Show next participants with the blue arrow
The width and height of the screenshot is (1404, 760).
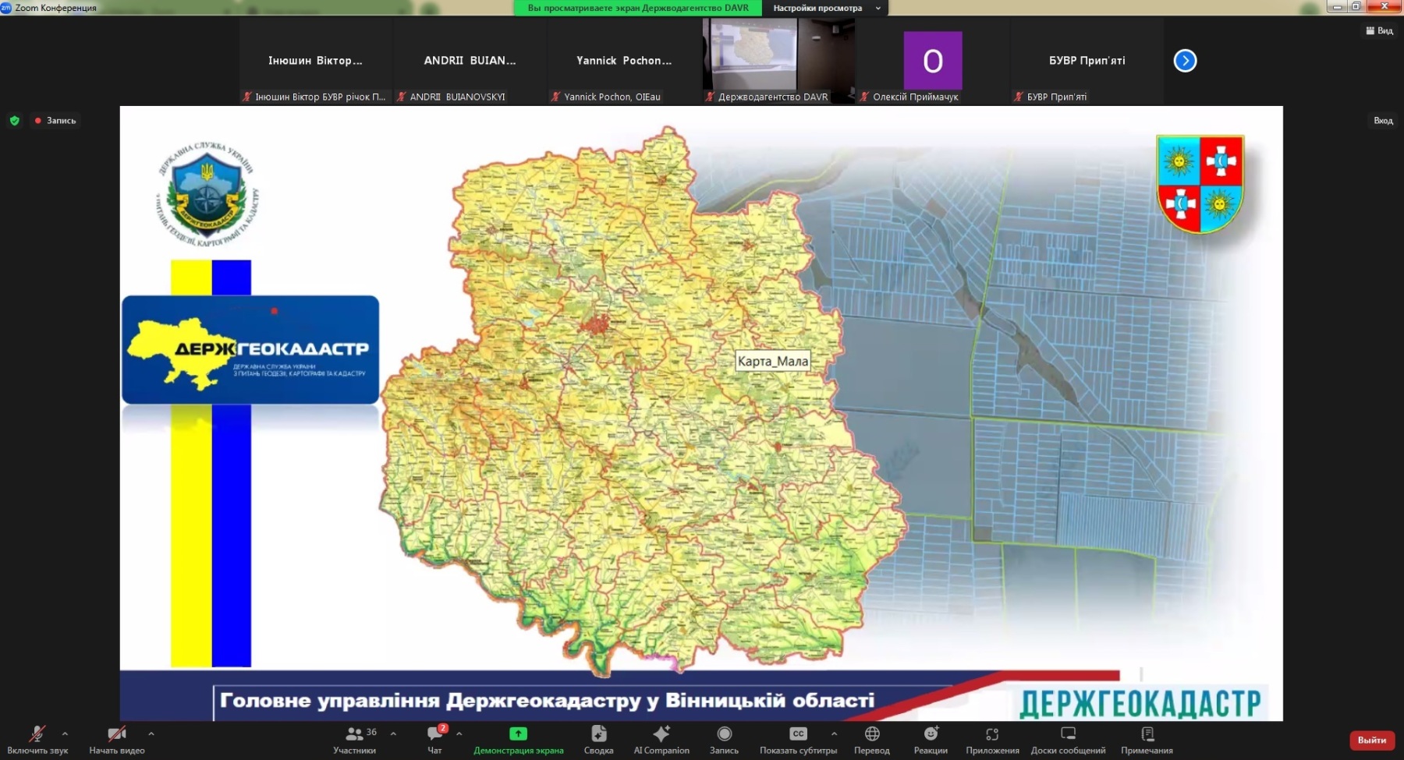[x=1185, y=61]
